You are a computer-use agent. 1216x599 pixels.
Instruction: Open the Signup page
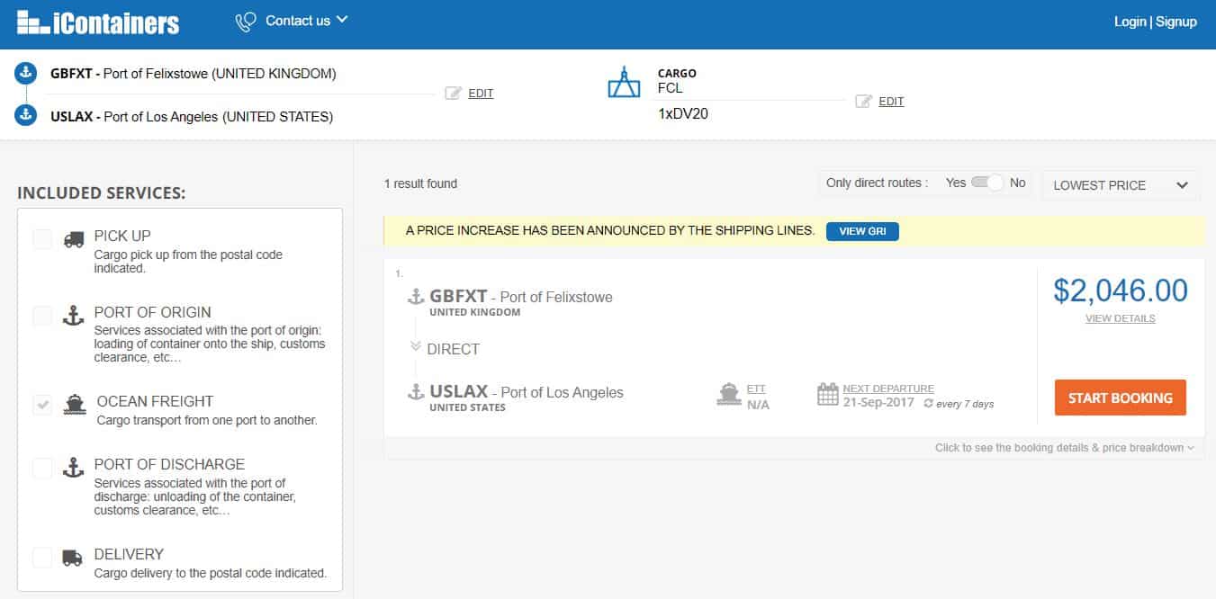[1176, 22]
